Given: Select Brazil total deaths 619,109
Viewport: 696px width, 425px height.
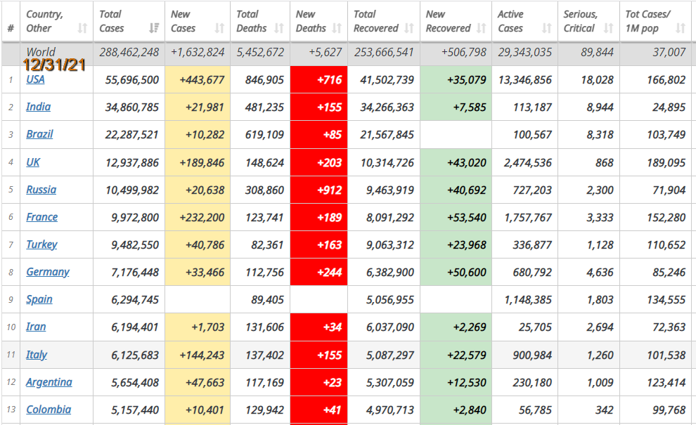Looking at the screenshot, I should point(264,135).
